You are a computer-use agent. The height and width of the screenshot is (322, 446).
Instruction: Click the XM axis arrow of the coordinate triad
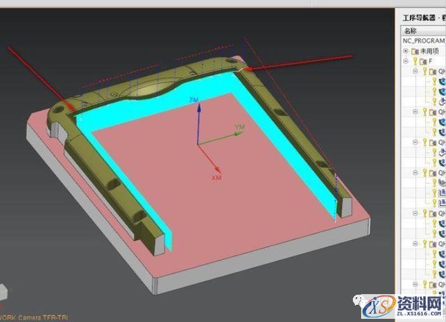pyautogui.click(x=212, y=166)
